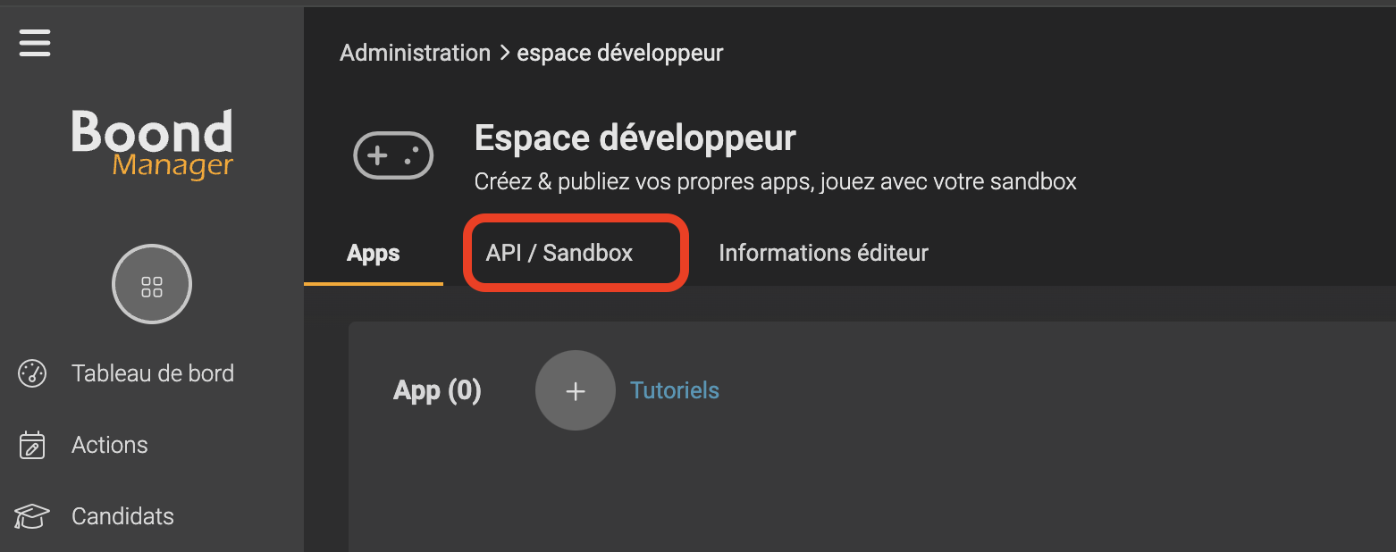Click the Tableau de bord gauge icon
This screenshot has height=552, width=1396.
pyautogui.click(x=32, y=373)
